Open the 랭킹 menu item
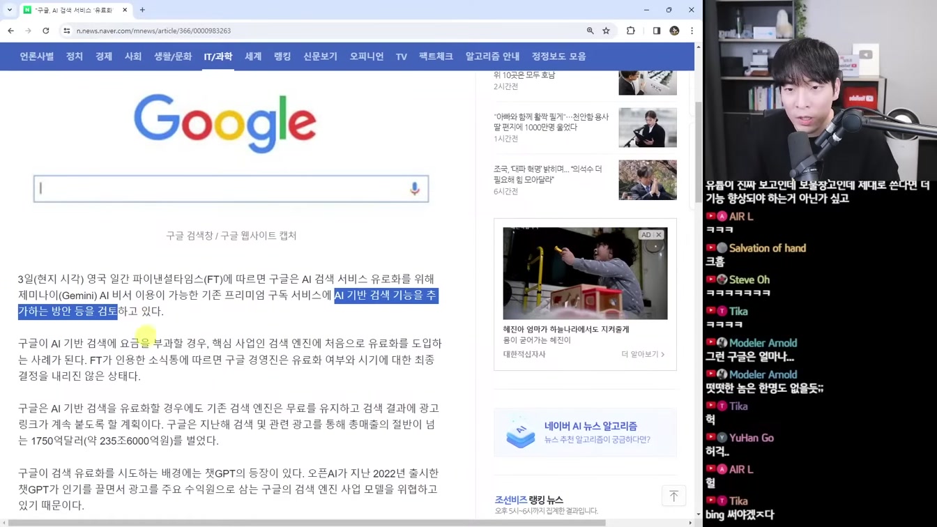Screen dimensions: 937x527 282,56
